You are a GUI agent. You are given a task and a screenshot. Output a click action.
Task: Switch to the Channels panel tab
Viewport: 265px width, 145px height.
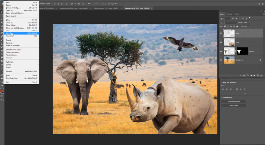[229, 14]
